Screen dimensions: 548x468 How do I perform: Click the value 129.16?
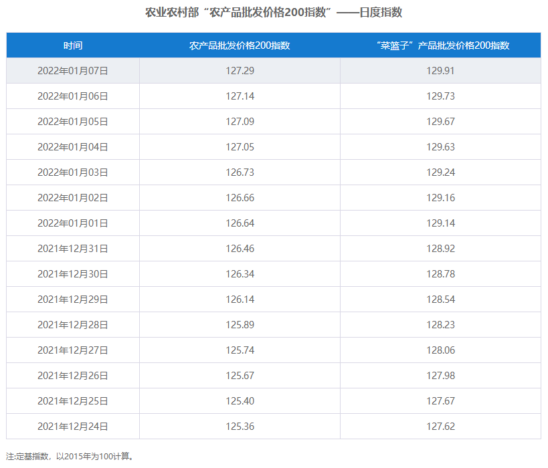tap(440, 198)
